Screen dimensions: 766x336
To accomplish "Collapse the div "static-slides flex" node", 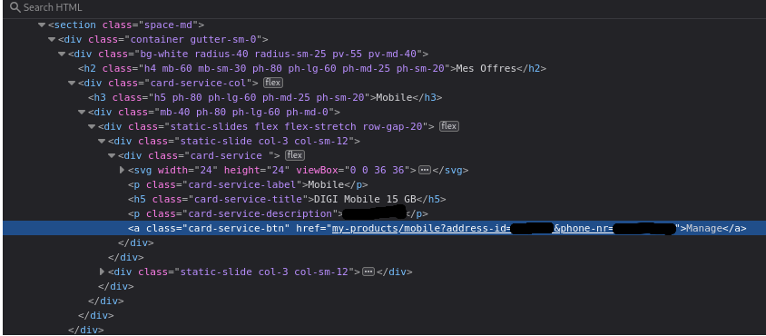I will (92, 126).
